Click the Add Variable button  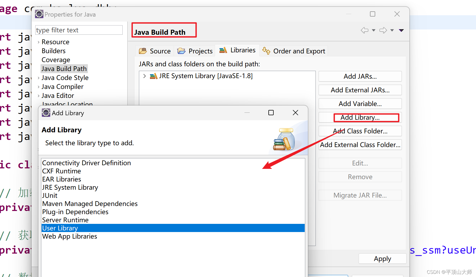point(360,104)
